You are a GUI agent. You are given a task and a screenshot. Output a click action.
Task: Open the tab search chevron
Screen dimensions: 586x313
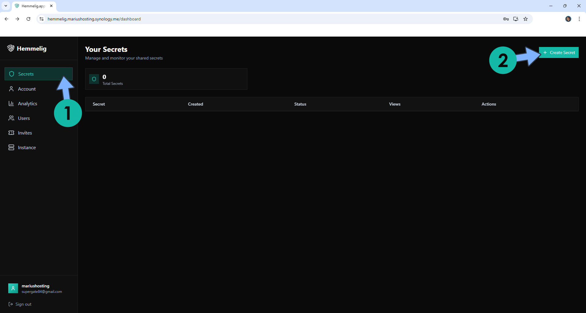(x=5, y=6)
